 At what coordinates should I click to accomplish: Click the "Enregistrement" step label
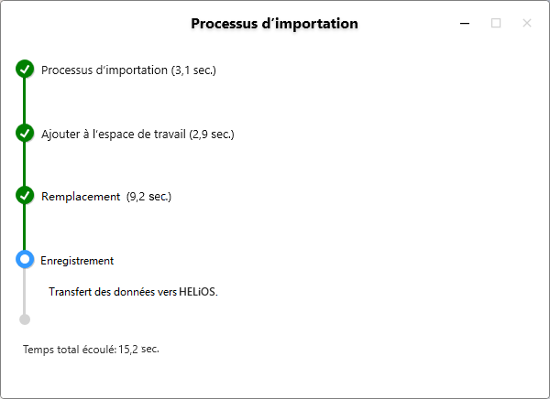tap(77, 261)
